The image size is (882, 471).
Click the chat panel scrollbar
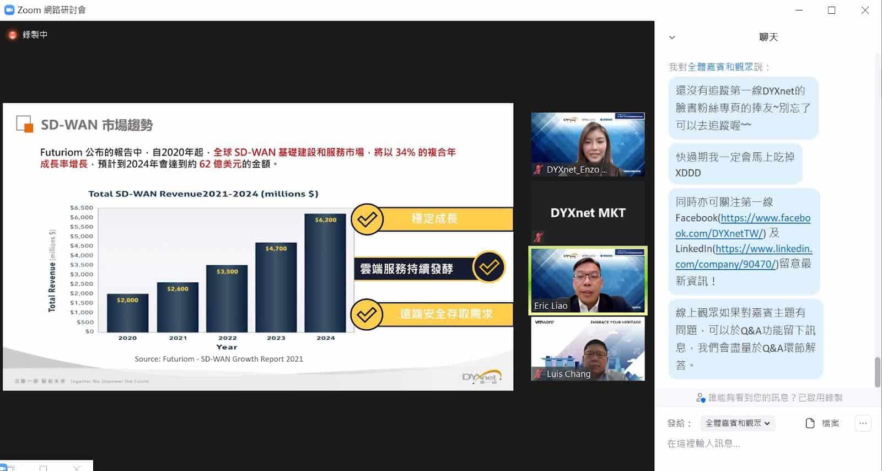[878, 372]
